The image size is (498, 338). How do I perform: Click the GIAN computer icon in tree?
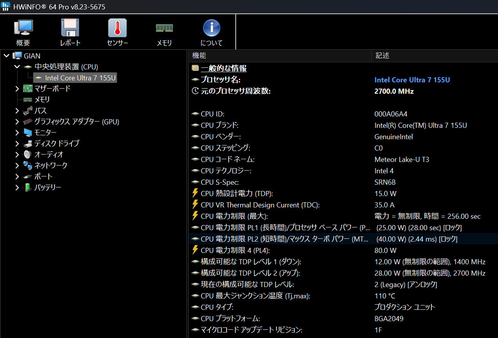(17, 56)
